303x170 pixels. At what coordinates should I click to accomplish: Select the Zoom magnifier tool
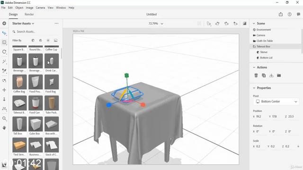click(4, 119)
